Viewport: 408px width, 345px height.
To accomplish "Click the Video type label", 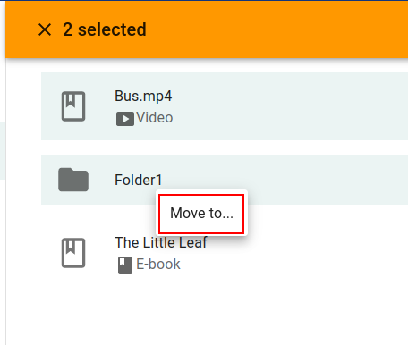I will point(155,117).
